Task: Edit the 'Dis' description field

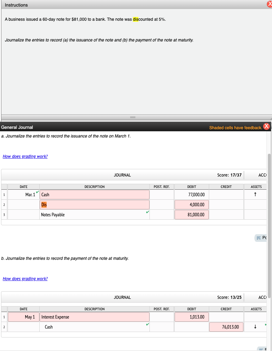Action: click(94, 205)
